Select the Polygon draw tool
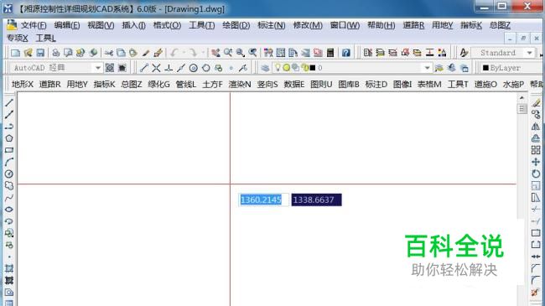This screenshot has width=545, height=306. pyautogui.click(x=9, y=138)
